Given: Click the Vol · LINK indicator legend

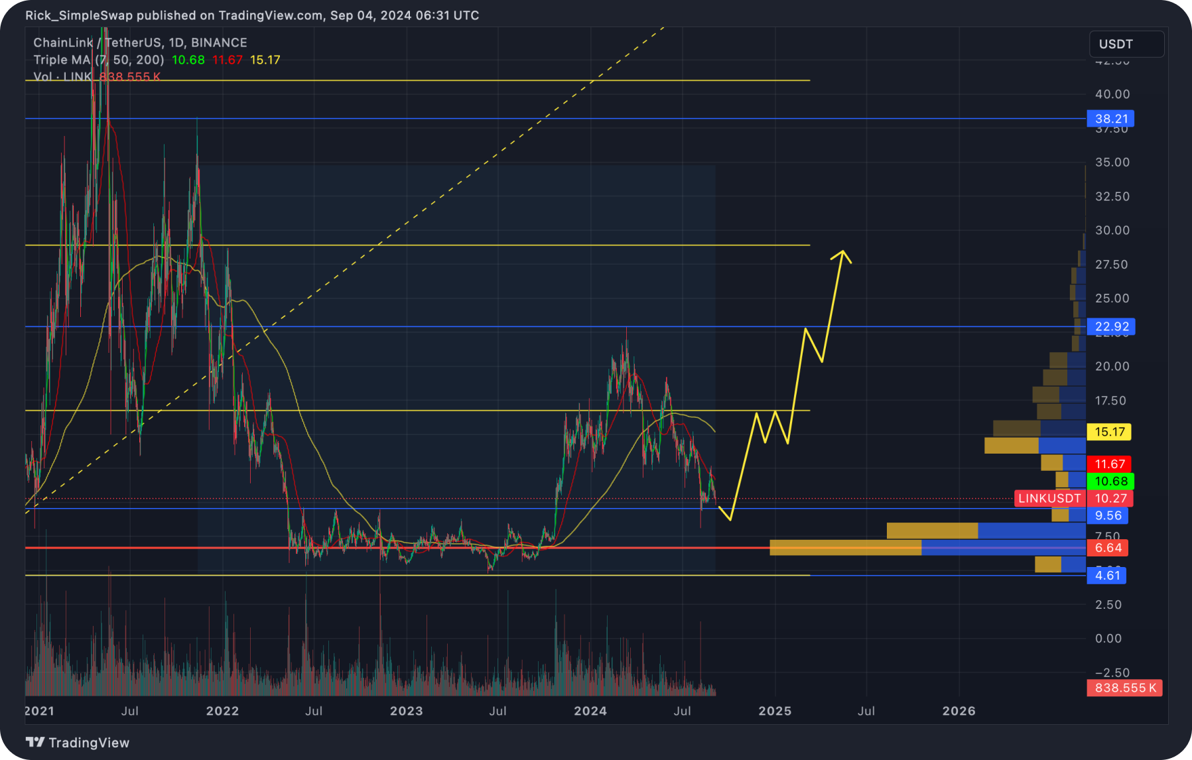Looking at the screenshot, I should tap(62, 76).
